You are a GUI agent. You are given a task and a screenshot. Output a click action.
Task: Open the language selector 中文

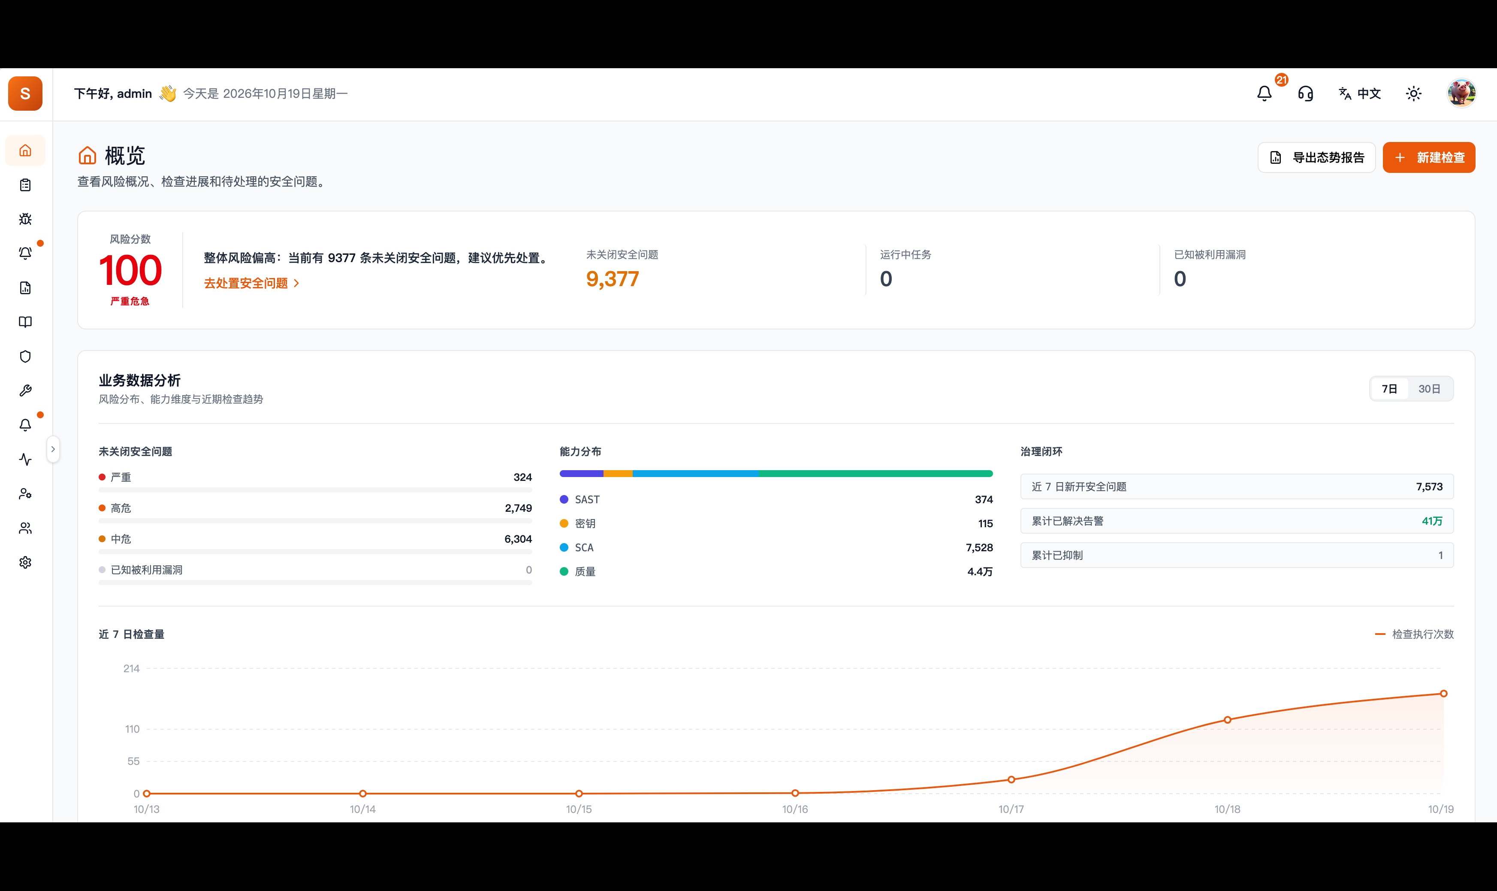point(1360,94)
